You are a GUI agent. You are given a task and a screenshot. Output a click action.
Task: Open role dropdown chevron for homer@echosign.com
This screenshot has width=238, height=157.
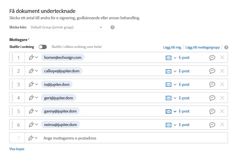click(x=37, y=57)
